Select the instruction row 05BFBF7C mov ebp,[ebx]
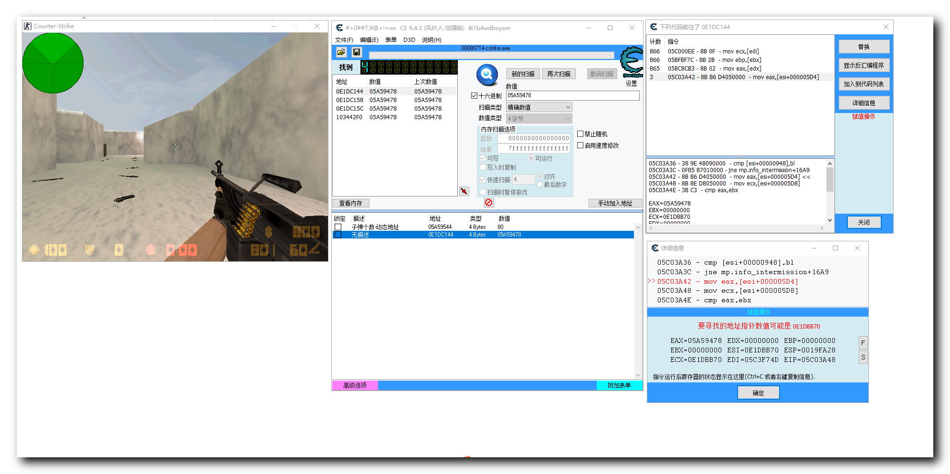Image resolution: width=950 pixels, height=474 pixels. point(740,60)
